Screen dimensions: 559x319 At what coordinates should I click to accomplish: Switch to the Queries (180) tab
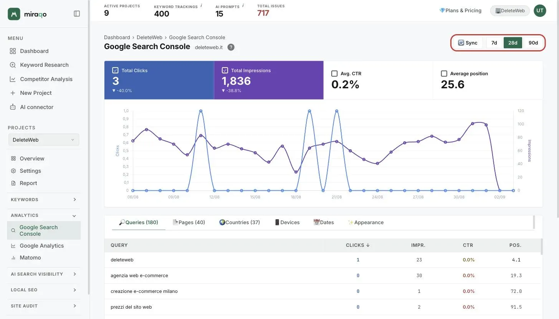pyautogui.click(x=139, y=222)
